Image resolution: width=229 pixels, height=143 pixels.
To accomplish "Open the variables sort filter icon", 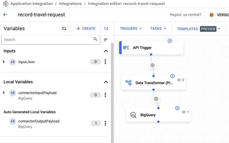I will pyautogui.click(x=106, y=40).
